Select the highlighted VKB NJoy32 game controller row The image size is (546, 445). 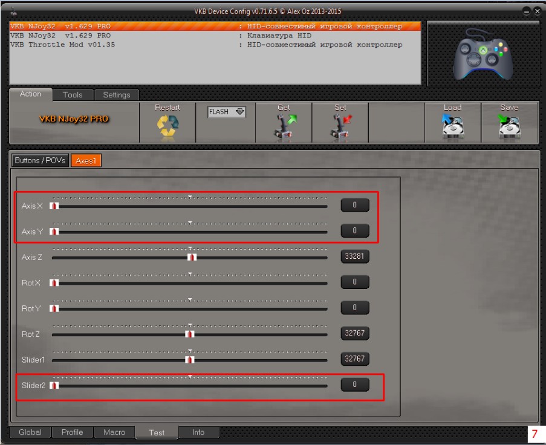coord(215,27)
